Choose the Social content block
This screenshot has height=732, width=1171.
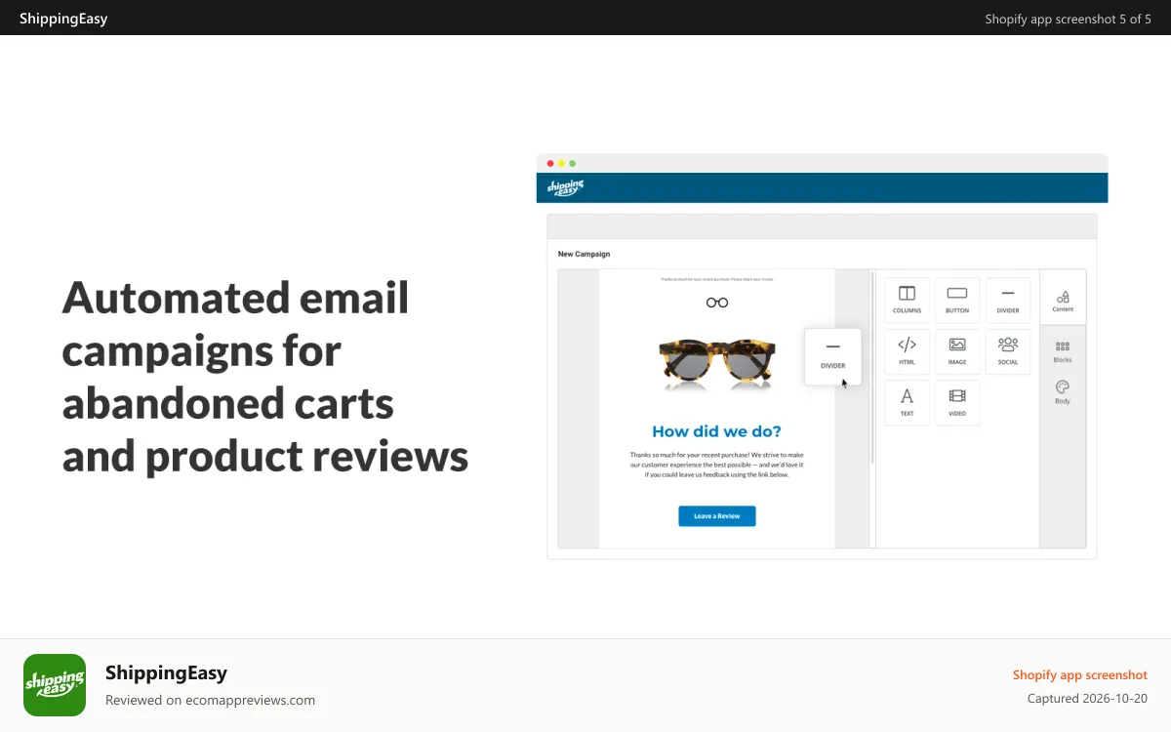pos(1008,351)
